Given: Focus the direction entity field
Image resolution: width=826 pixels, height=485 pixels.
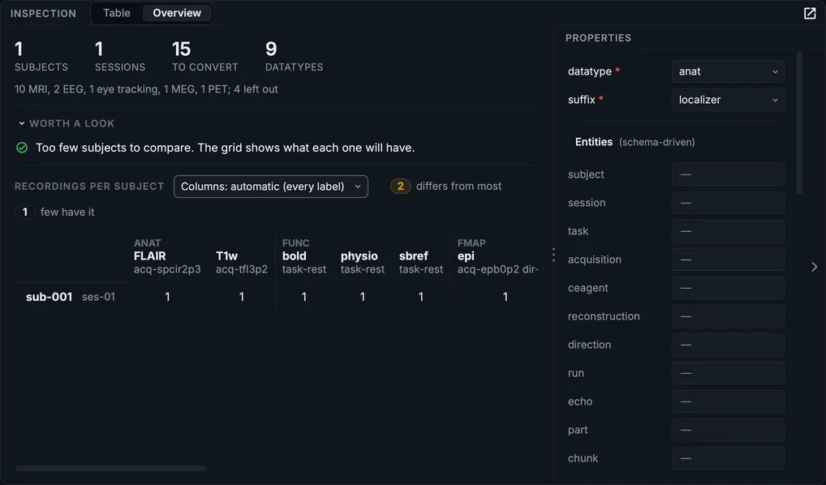Looking at the screenshot, I should [728, 345].
